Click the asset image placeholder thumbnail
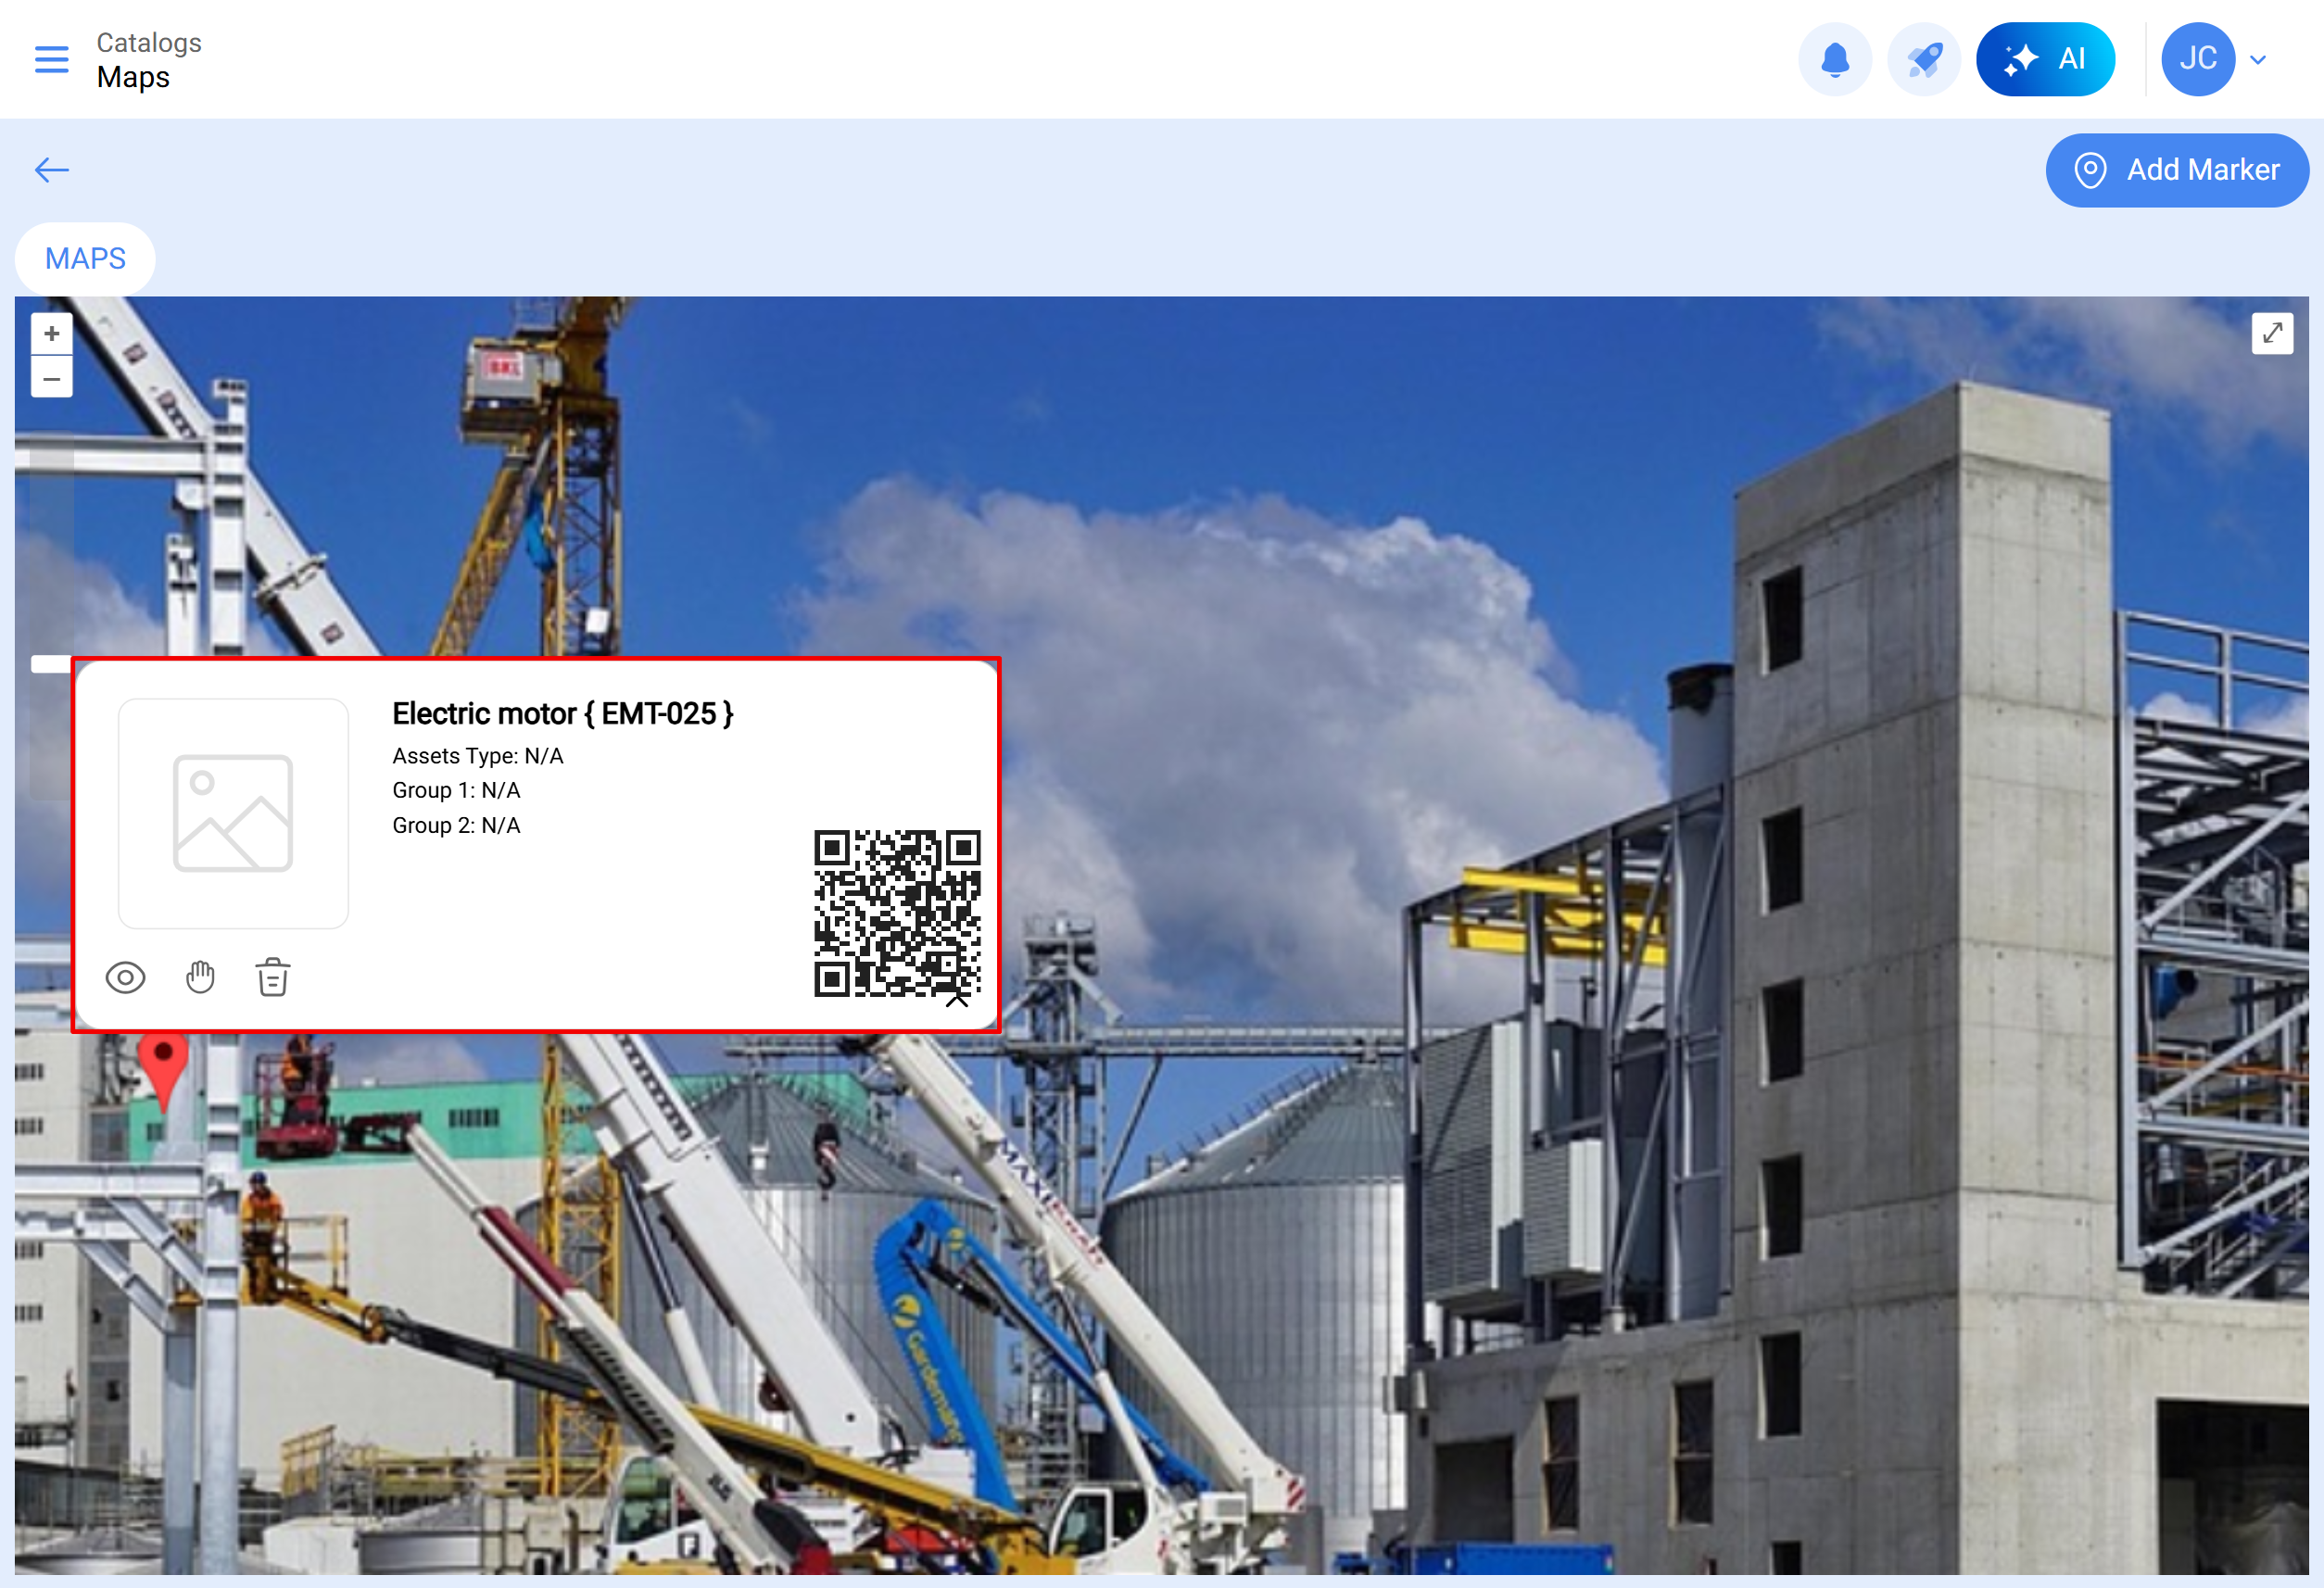2324x1588 pixels. (x=233, y=813)
